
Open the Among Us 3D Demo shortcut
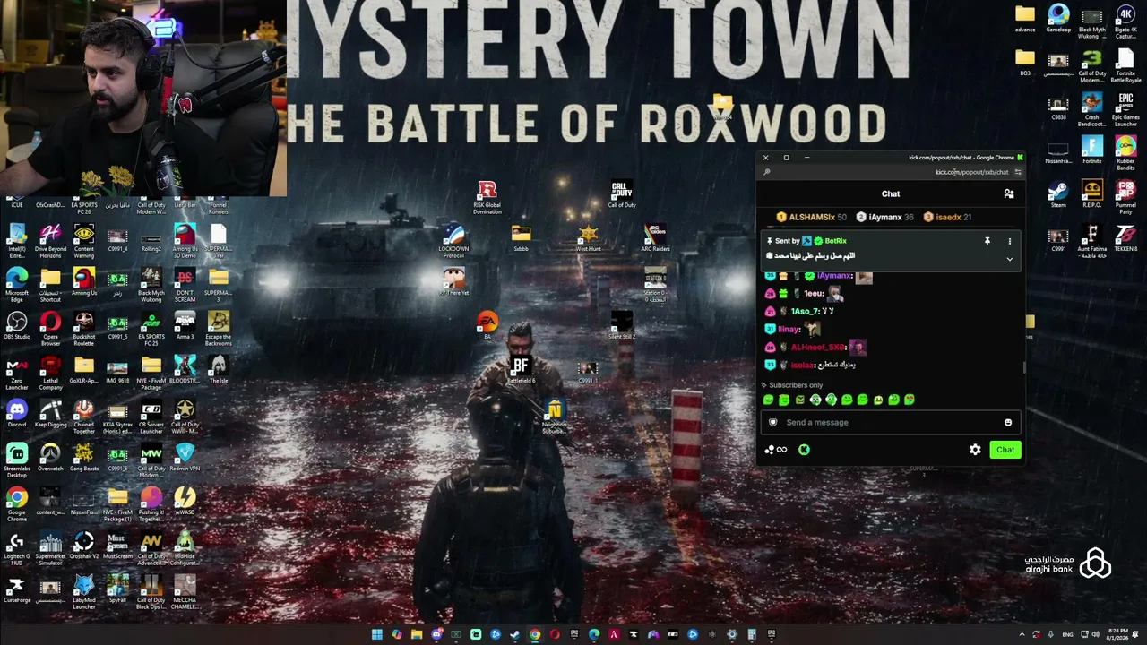(x=185, y=239)
